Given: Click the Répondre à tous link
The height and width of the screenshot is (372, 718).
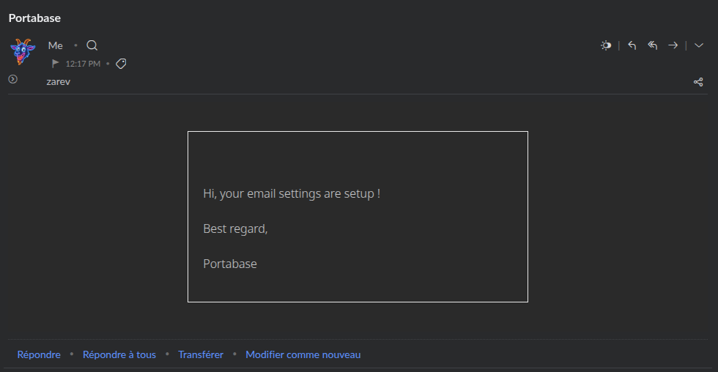Looking at the screenshot, I should (x=119, y=354).
